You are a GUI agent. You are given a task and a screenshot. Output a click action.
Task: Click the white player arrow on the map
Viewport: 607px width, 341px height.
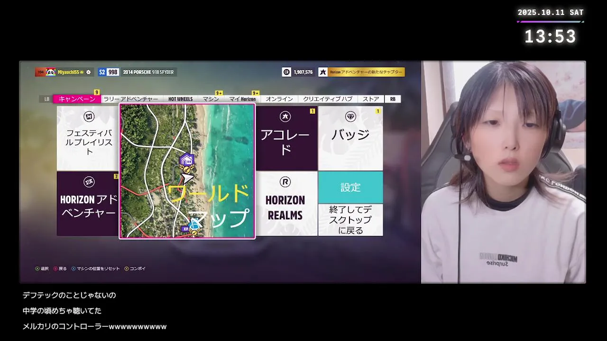pyautogui.click(x=188, y=178)
